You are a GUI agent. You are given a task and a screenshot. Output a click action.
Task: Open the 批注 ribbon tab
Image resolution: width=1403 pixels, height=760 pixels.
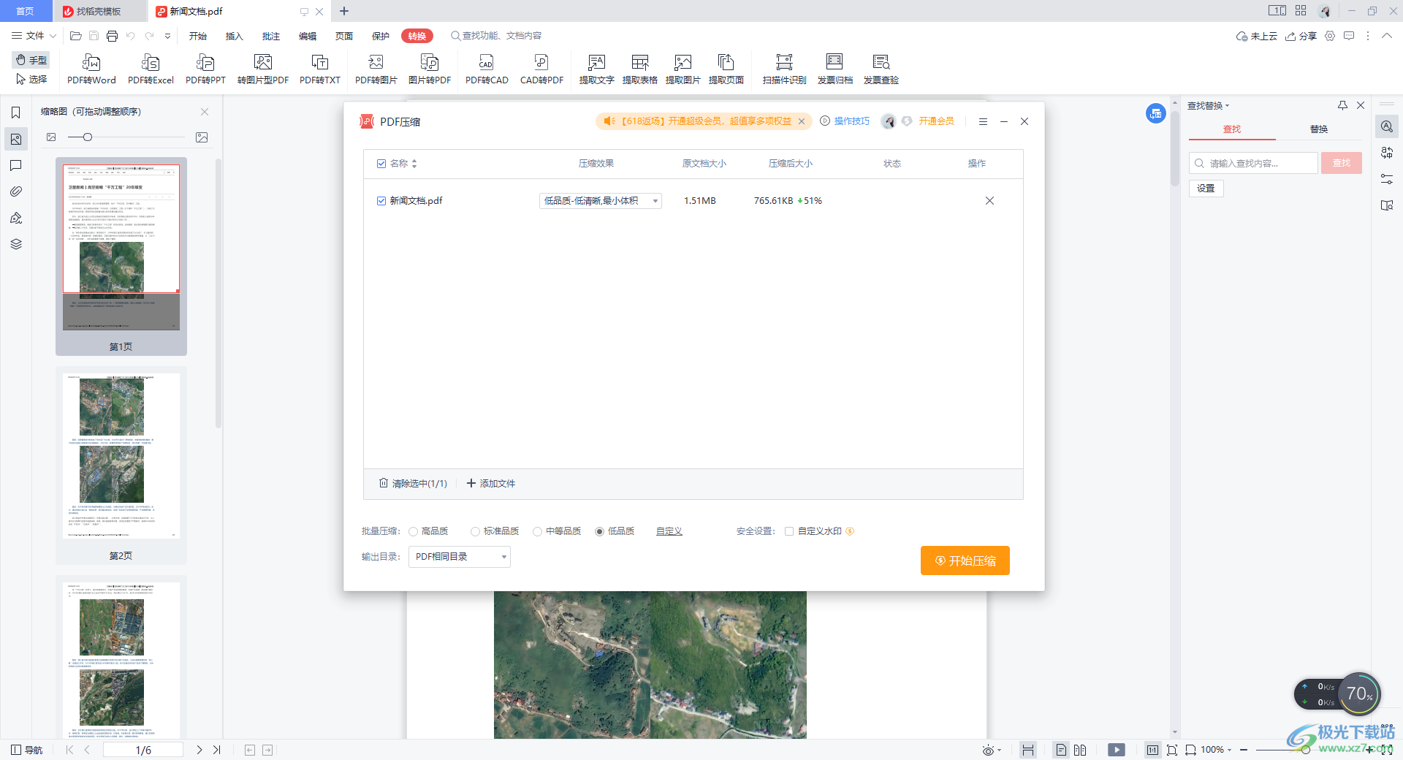(271, 36)
